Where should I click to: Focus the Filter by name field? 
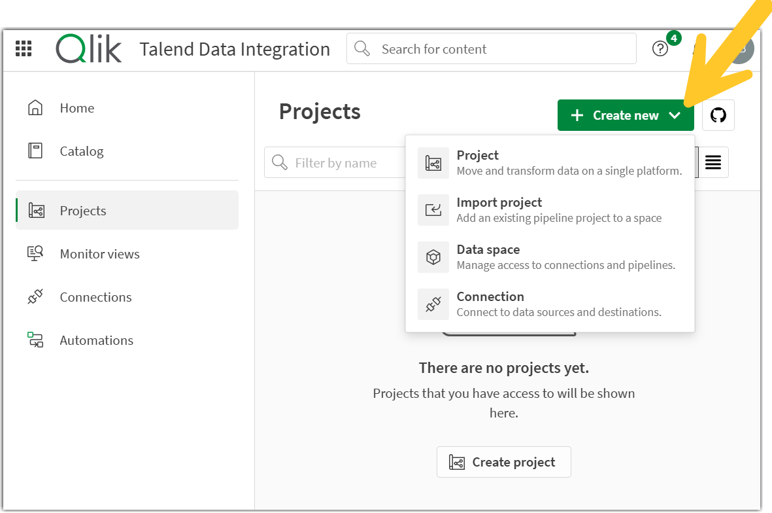pos(335,162)
